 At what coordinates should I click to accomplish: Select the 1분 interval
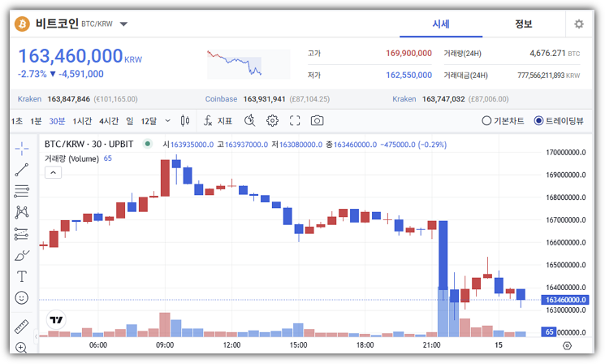36,121
